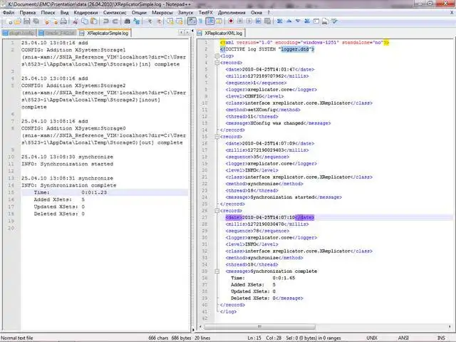Collapse the <record> fold on line 15
The image size is (456, 342).
217,136
